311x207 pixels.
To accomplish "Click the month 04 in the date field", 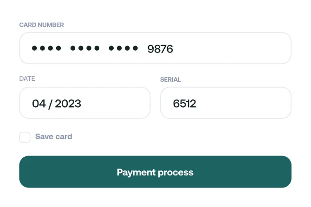I will (x=39, y=103).
